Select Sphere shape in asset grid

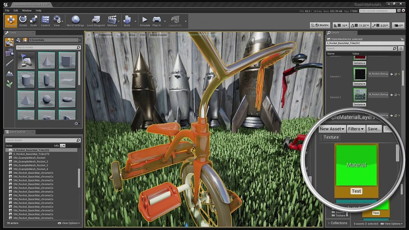coord(47,99)
